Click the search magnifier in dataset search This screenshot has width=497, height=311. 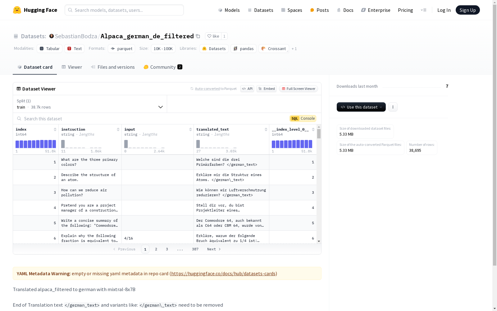click(19, 118)
